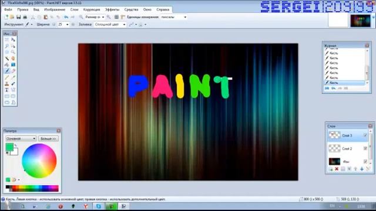Select the Eraser tool

[x=13, y=71]
